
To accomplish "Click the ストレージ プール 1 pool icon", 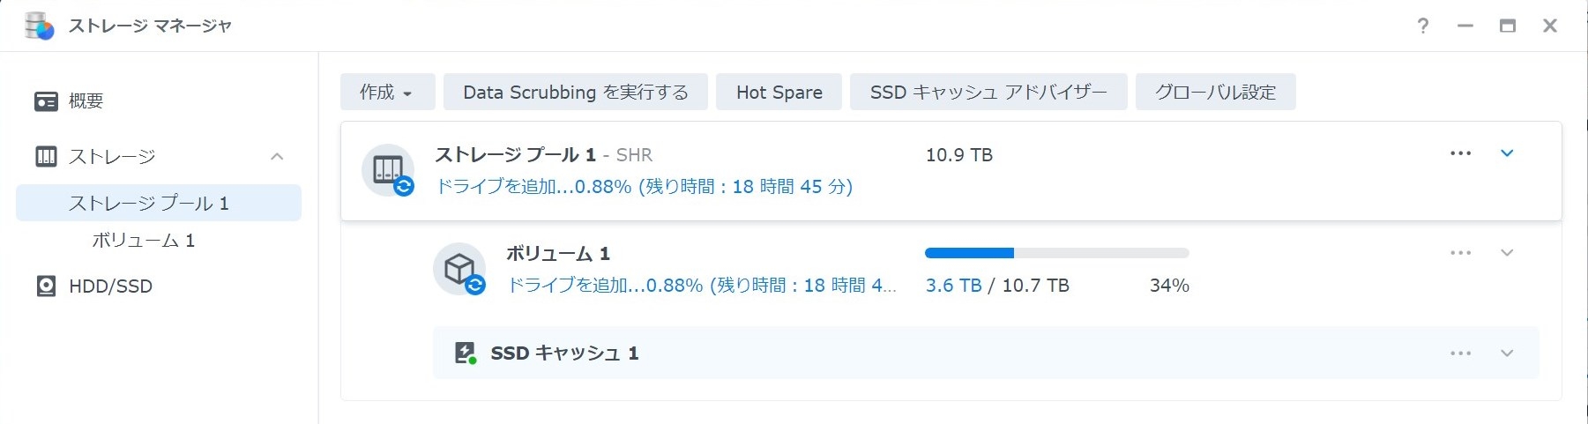I will pyautogui.click(x=388, y=170).
